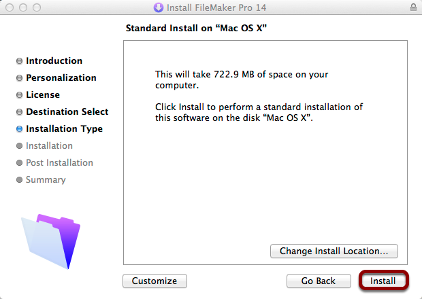Click the FileMaker folder logo
This screenshot has height=299, width=422.
(51, 241)
